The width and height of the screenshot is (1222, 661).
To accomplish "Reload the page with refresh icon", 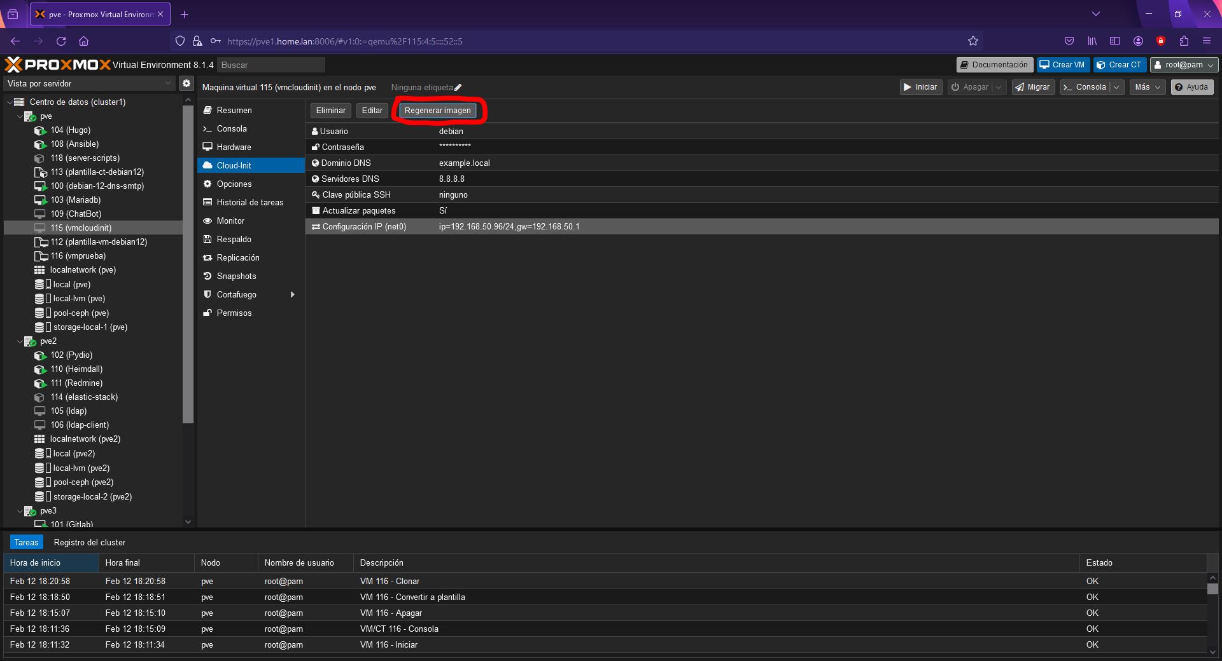I will click(x=61, y=41).
